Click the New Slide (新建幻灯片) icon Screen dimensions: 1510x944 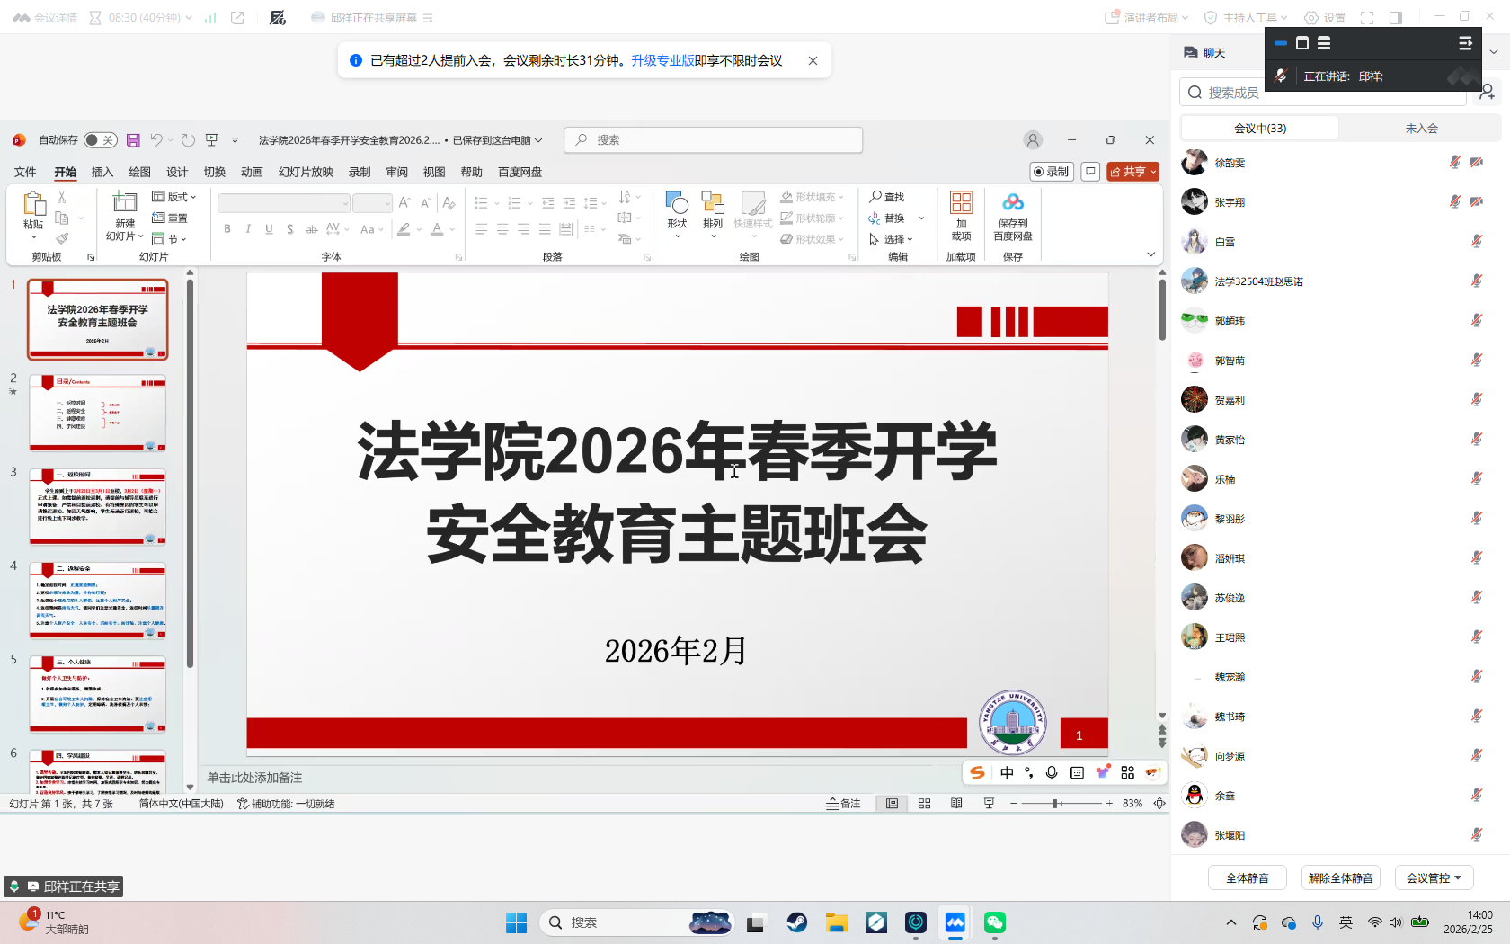tap(125, 204)
